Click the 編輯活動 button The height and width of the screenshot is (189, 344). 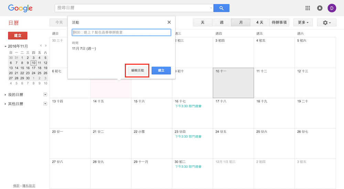[x=138, y=70]
